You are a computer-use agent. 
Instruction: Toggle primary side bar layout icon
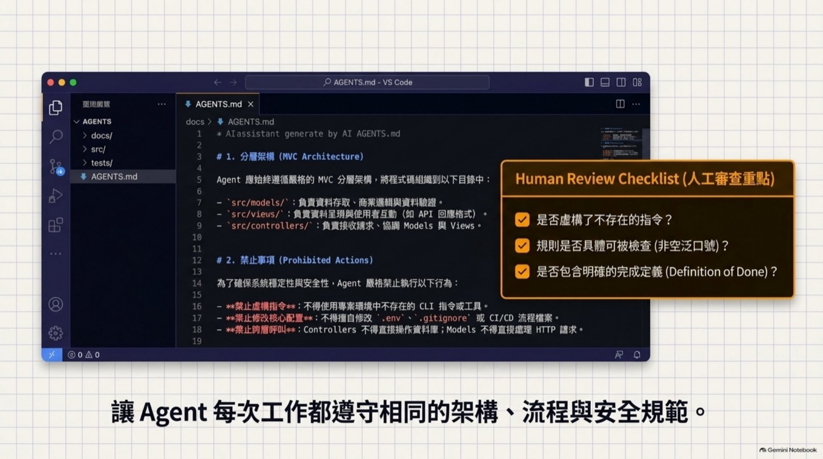[589, 82]
